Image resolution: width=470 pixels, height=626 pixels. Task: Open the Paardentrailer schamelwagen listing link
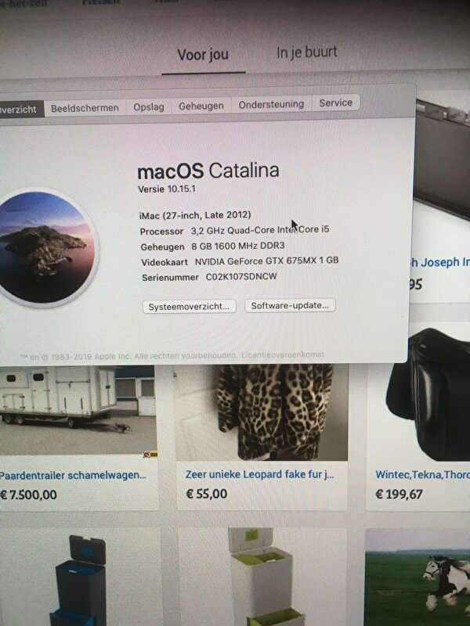[x=73, y=476]
